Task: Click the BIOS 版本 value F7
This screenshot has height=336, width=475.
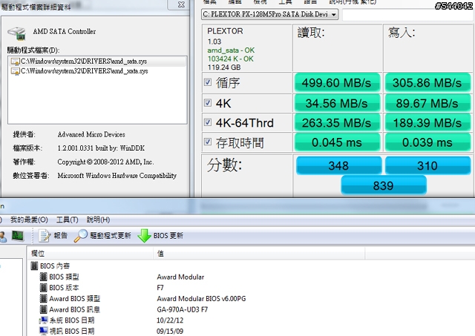Action: (x=160, y=288)
